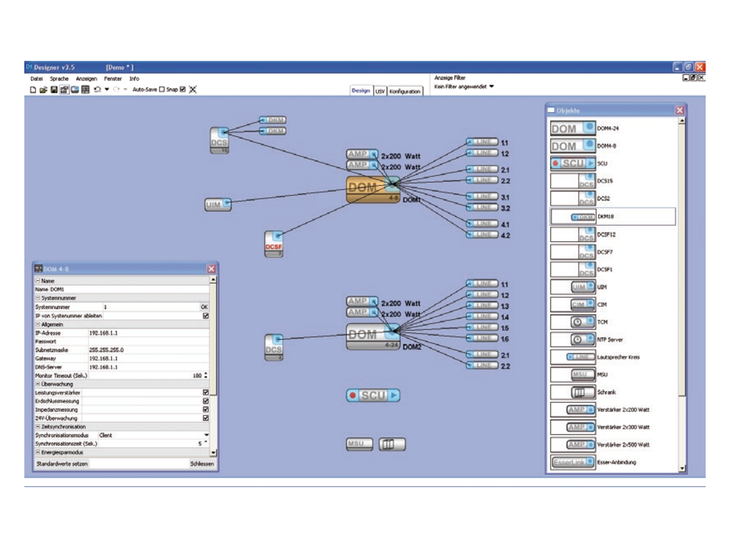730x548 pixels.
Task: Select the MSU block on the canvas
Action: 360,444
